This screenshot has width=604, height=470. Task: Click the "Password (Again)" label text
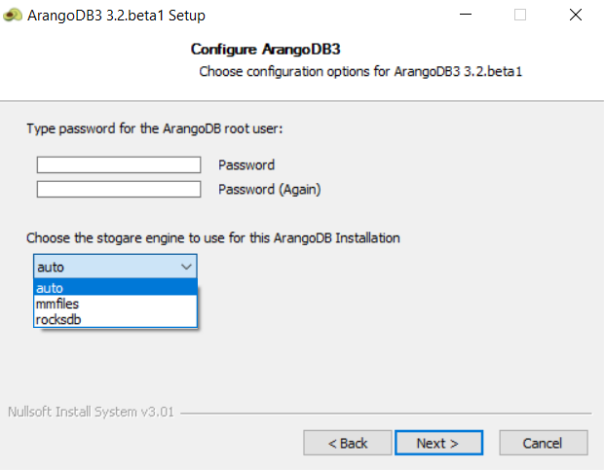pyautogui.click(x=270, y=189)
